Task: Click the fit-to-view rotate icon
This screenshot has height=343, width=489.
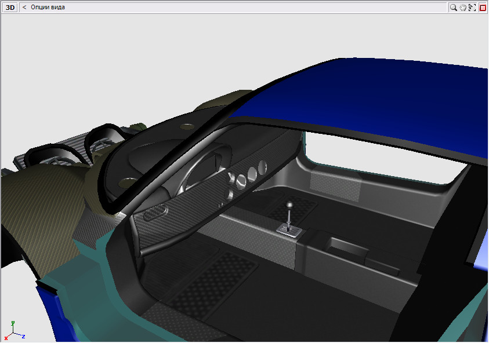Action: coord(472,8)
